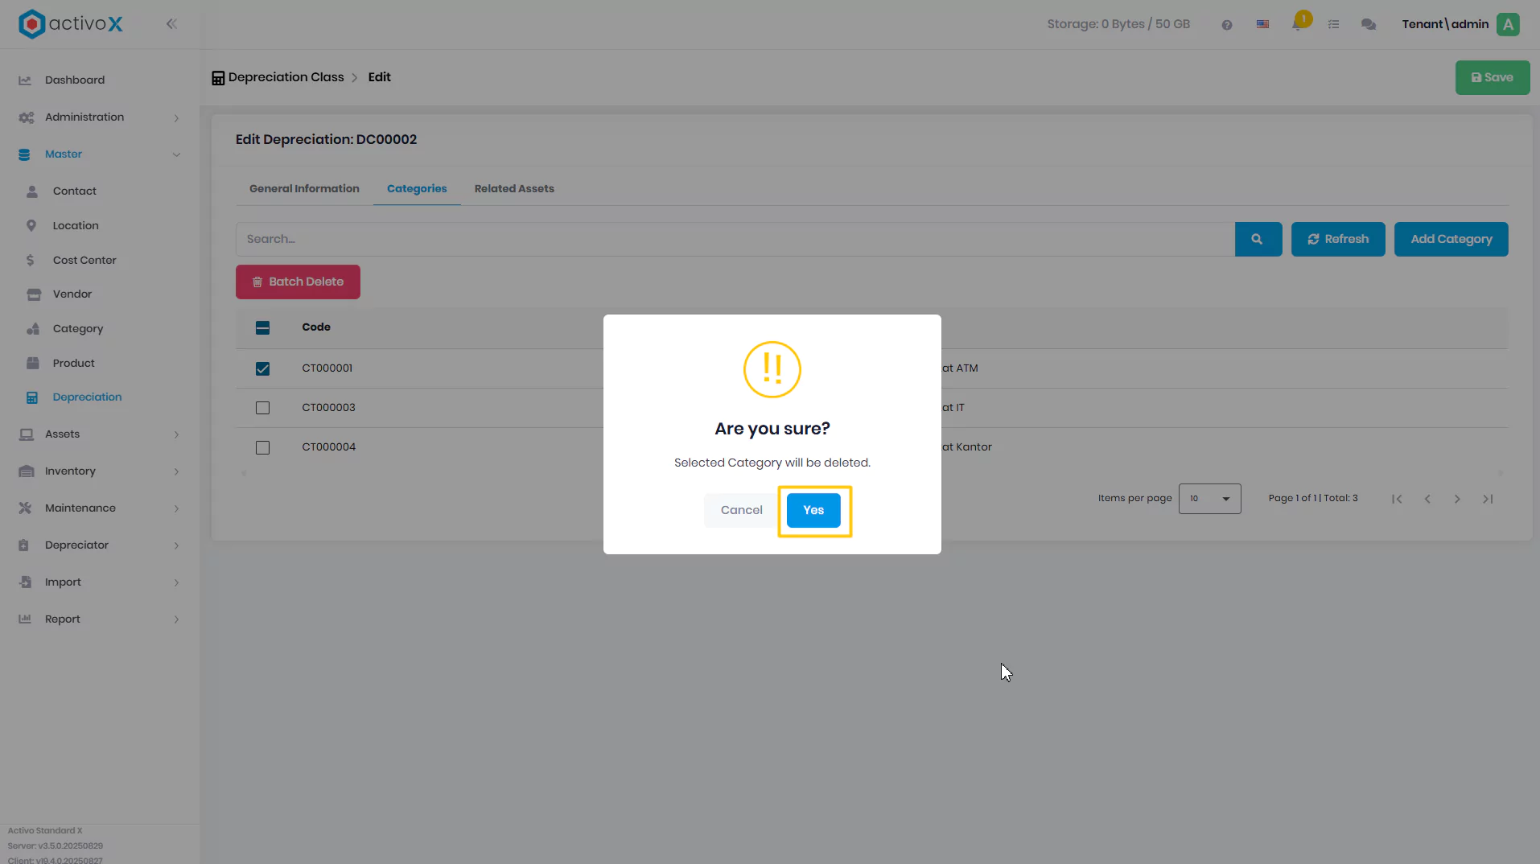
Task: Click the activoX logo
Action: pyautogui.click(x=71, y=24)
